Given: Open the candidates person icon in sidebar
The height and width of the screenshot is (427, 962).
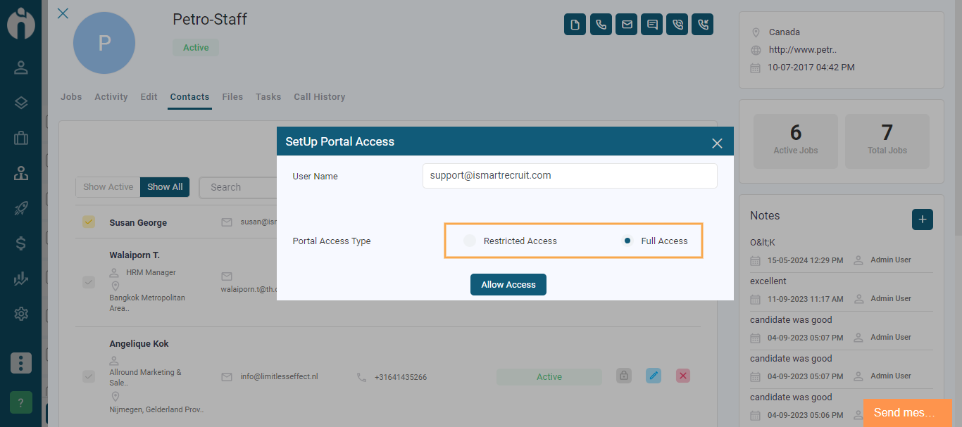Looking at the screenshot, I should (21, 68).
